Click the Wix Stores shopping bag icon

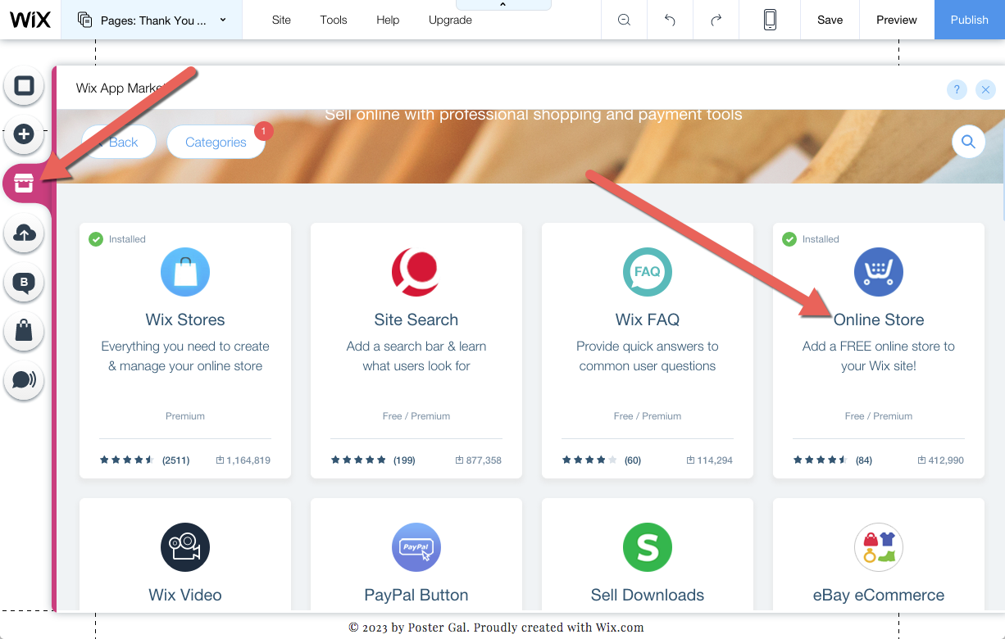[x=185, y=272]
